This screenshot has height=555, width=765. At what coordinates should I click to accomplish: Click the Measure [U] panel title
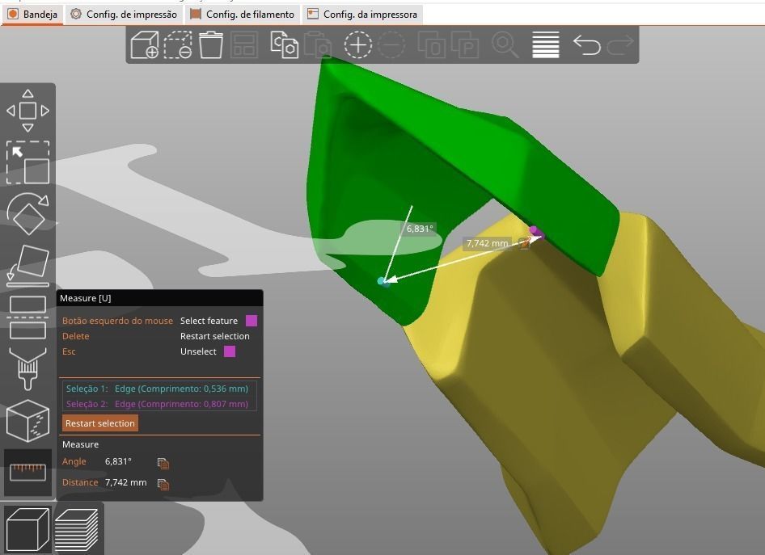tap(86, 298)
